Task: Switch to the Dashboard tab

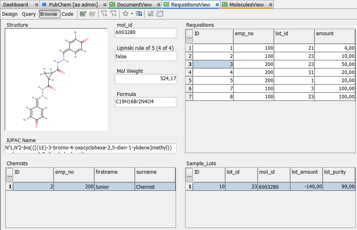Action: (x=16, y=5)
